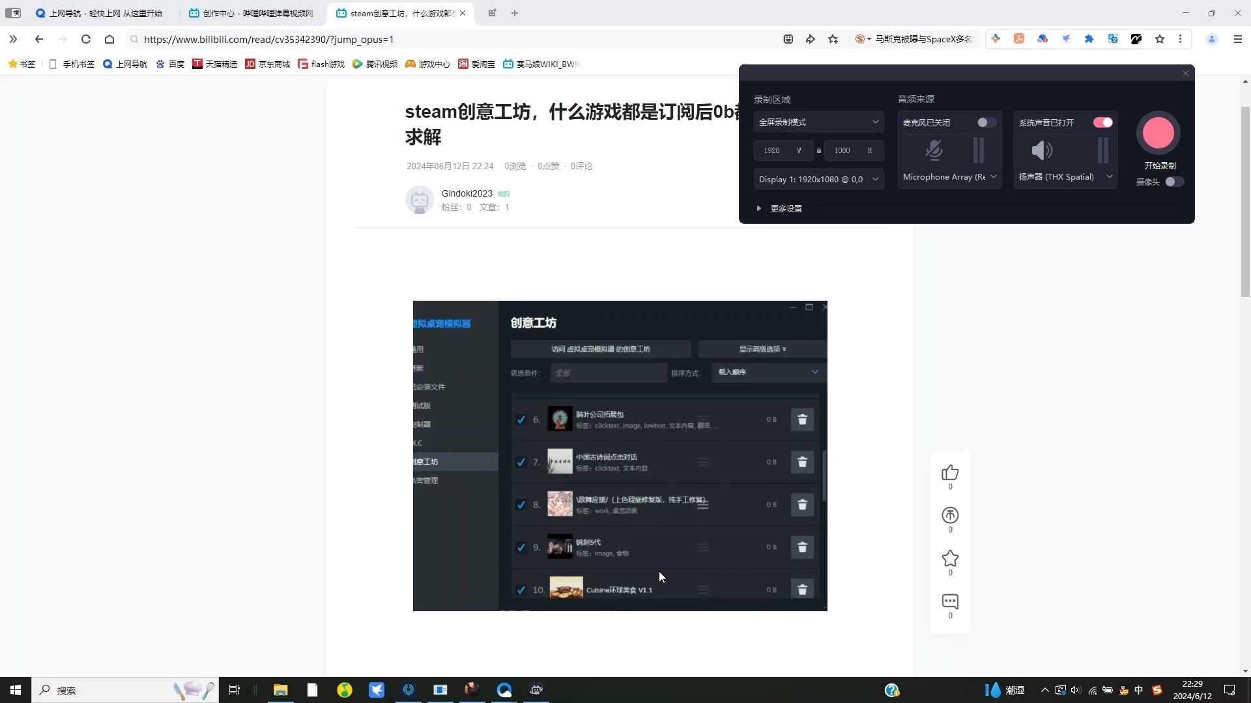The image size is (1251, 703).
Task: Click the microphone level meter
Action: (x=978, y=150)
